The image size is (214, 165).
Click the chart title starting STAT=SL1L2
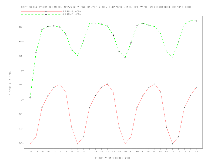point(106,7)
